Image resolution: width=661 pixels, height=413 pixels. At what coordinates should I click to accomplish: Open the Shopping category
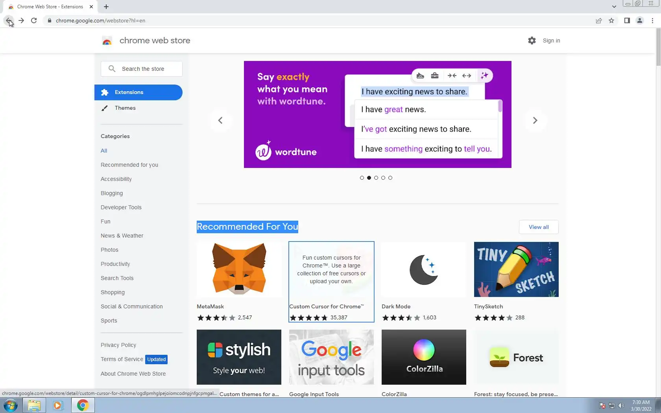113,292
